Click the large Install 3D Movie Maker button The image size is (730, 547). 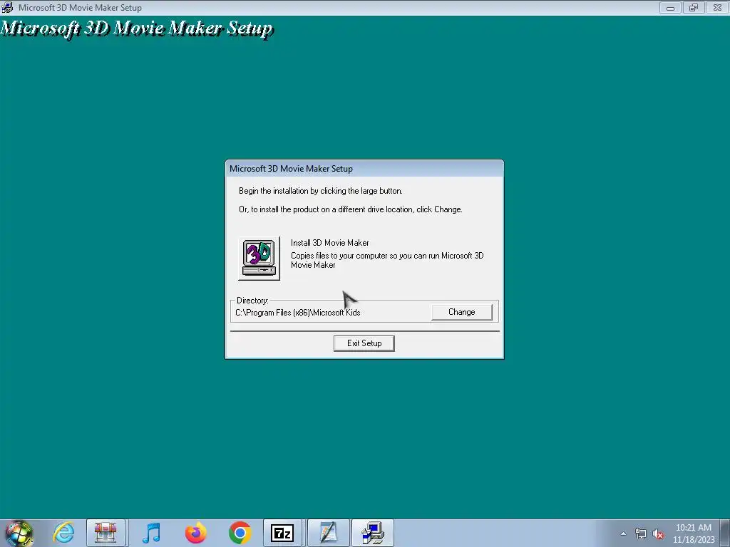pos(259,259)
